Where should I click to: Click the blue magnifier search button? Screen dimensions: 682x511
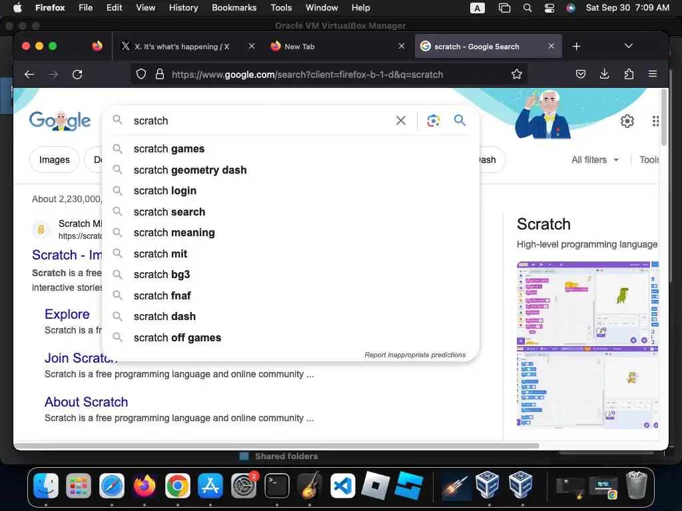click(460, 120)
